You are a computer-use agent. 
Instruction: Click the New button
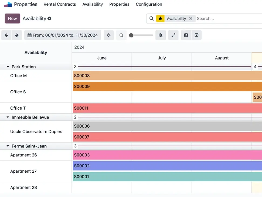(x=12, y=19)
